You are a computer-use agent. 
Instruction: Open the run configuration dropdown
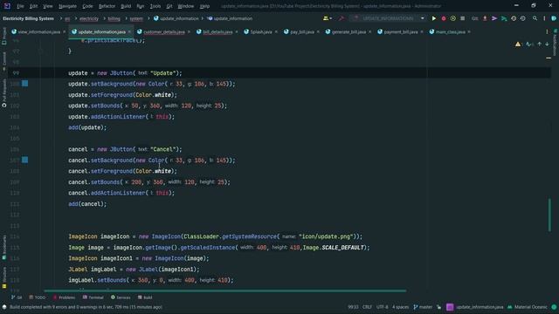388,18
